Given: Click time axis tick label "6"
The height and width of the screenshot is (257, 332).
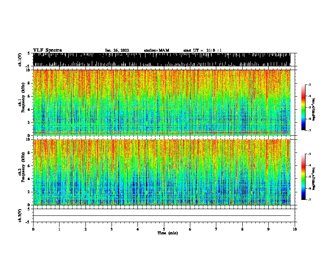Looking at the screenshot, I should 190,229.
